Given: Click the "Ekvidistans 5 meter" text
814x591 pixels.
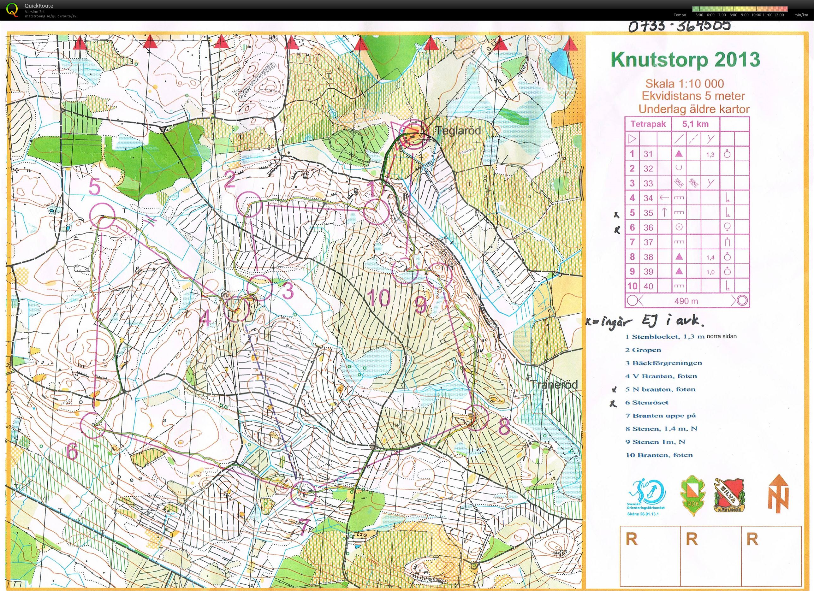Looking at the screenshot, I should click(693, 96).
